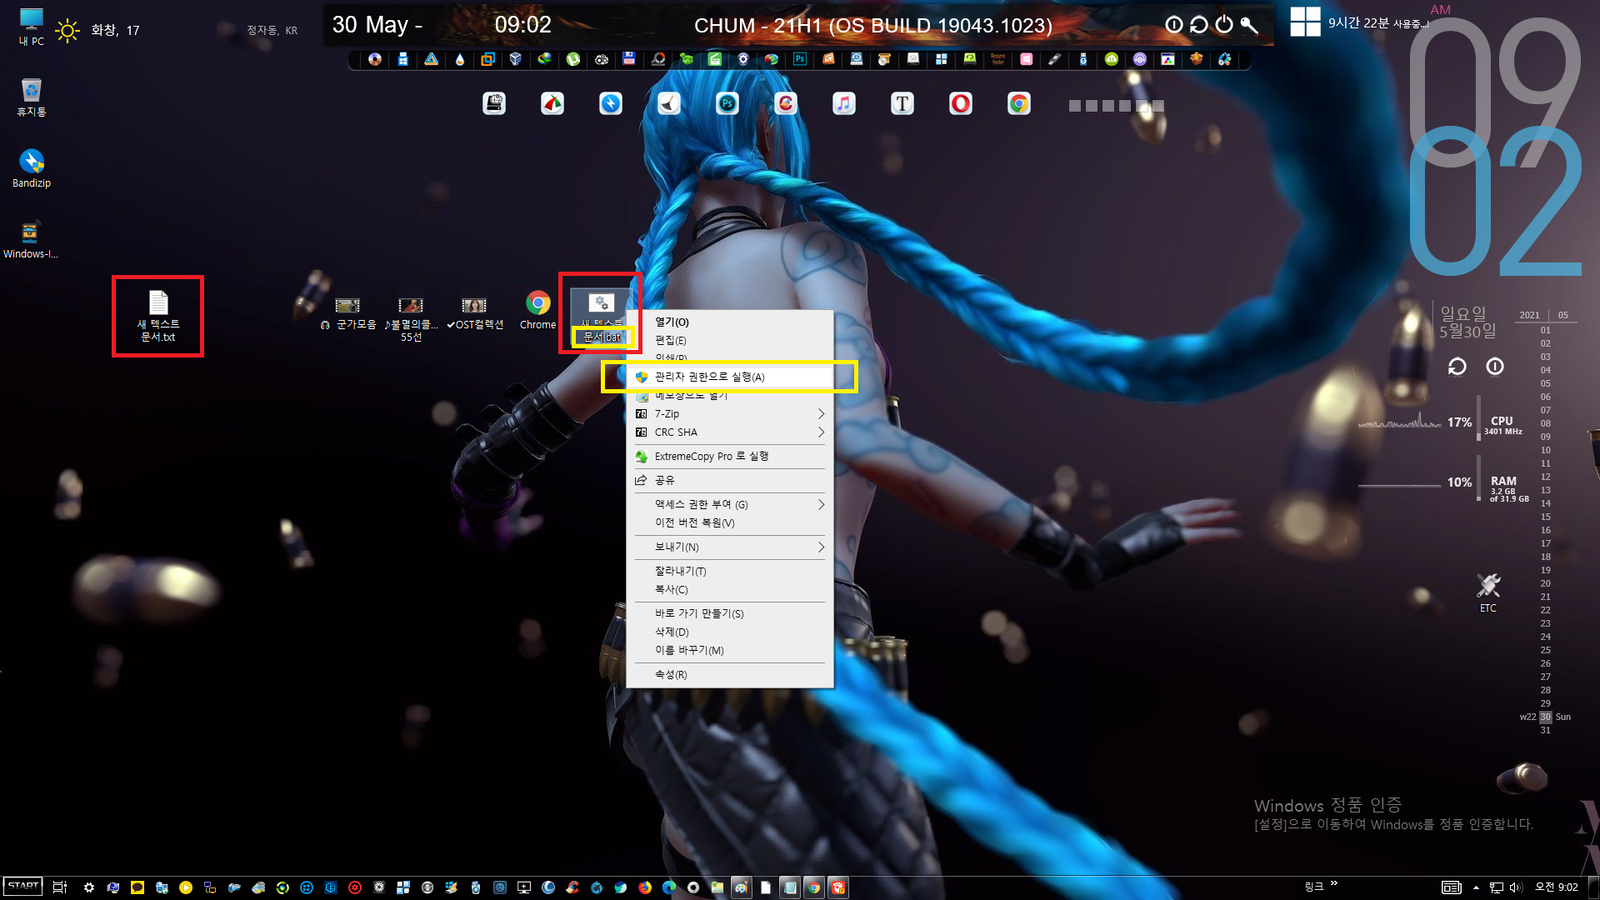Viewport: 1600px width, 900px height.
Task: Open 속성(R) properties
Action: tap(729, 675)
